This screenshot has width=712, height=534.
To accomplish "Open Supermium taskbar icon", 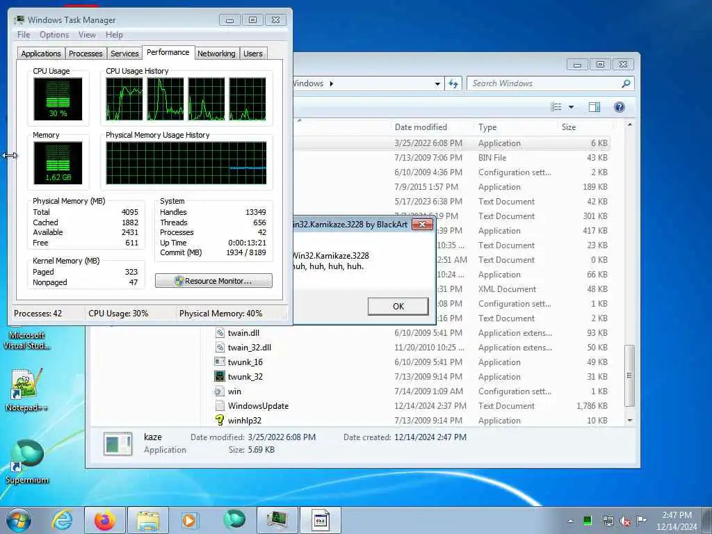I will (x=234, y=520).
